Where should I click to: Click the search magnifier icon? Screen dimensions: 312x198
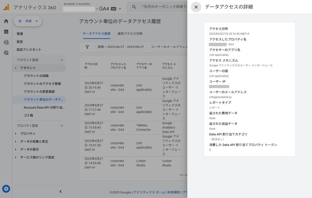coord(134,7)
